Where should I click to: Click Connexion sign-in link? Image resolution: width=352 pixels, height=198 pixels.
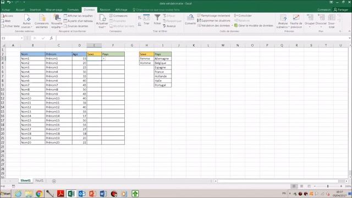click(x=324, y=10)
